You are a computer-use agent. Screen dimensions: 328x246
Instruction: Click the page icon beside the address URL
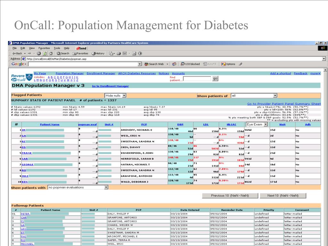click(24, 59)
